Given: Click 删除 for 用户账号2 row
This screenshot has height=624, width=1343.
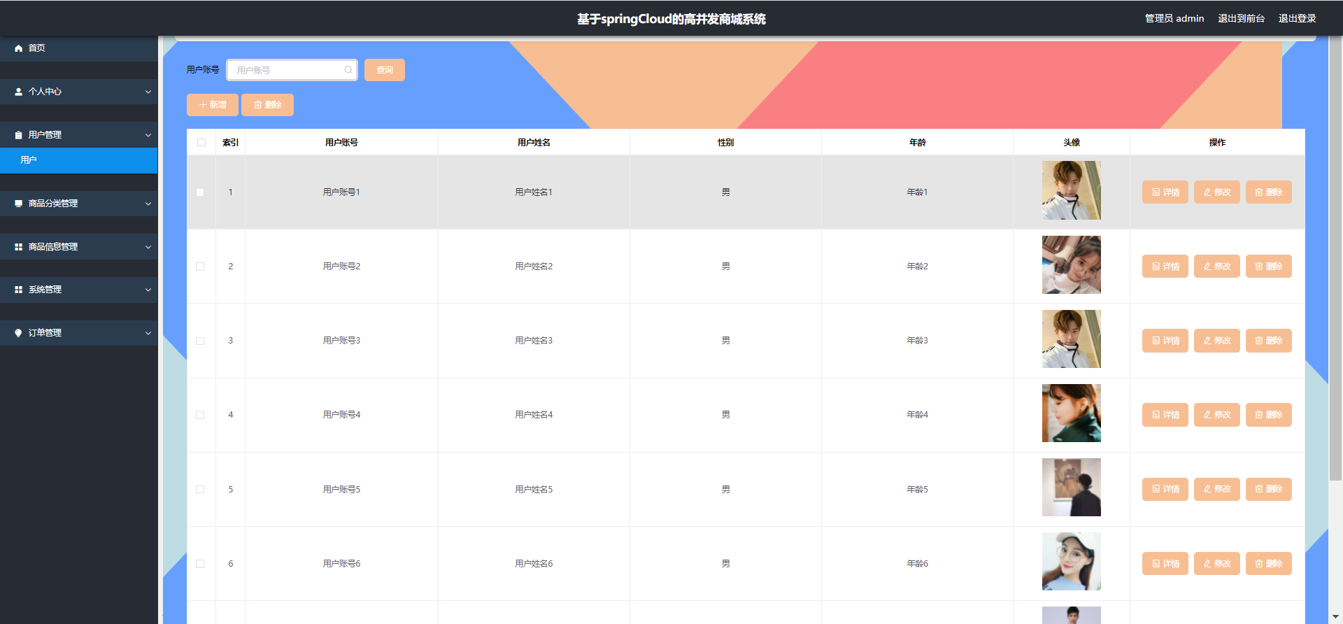Looking at the screenshot, I should pos(1269,267).
